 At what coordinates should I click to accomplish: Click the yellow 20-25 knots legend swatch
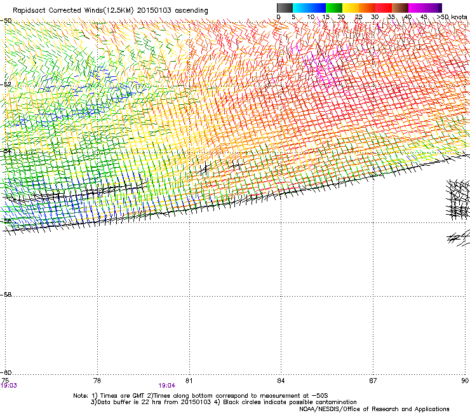tap(351, 8)
